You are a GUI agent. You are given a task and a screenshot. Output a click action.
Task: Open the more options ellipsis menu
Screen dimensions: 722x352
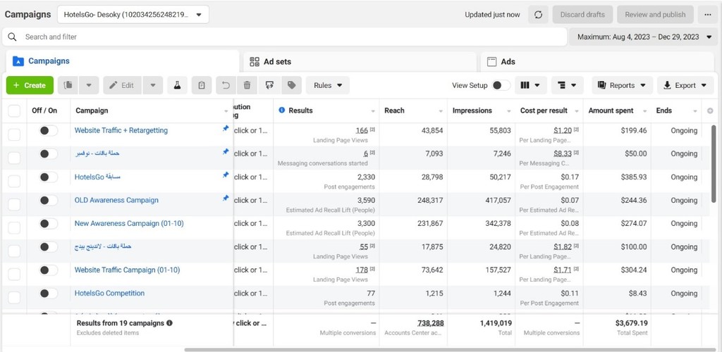(708, 15)
